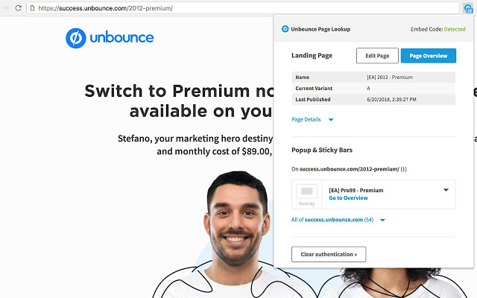This screenshot has height=298, width=477.
Task: Click the All of success.unbounce.com link
Action: click(332, 220)
